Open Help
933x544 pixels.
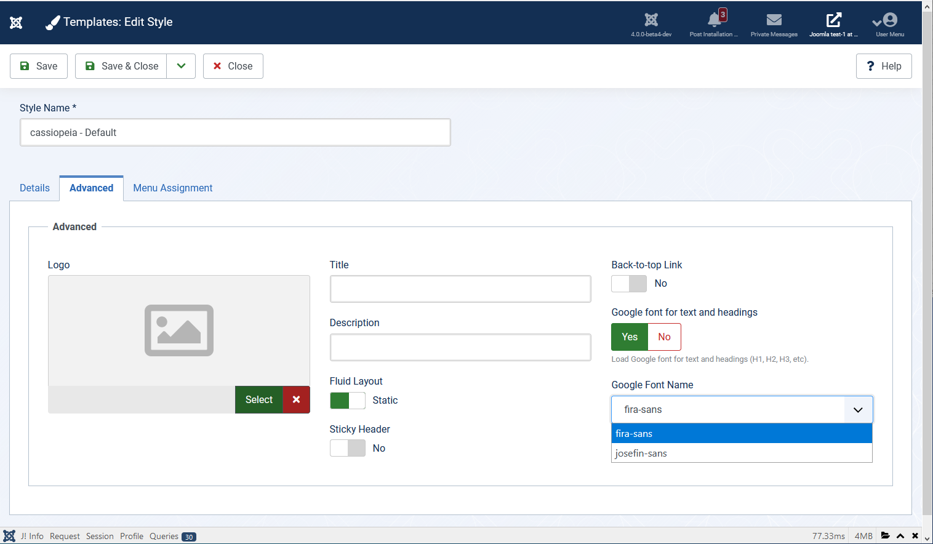884,66
